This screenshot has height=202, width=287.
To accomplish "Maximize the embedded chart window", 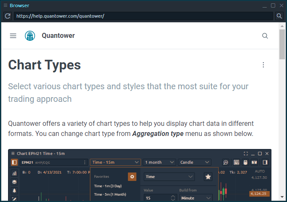I will [x=260, y=154].
